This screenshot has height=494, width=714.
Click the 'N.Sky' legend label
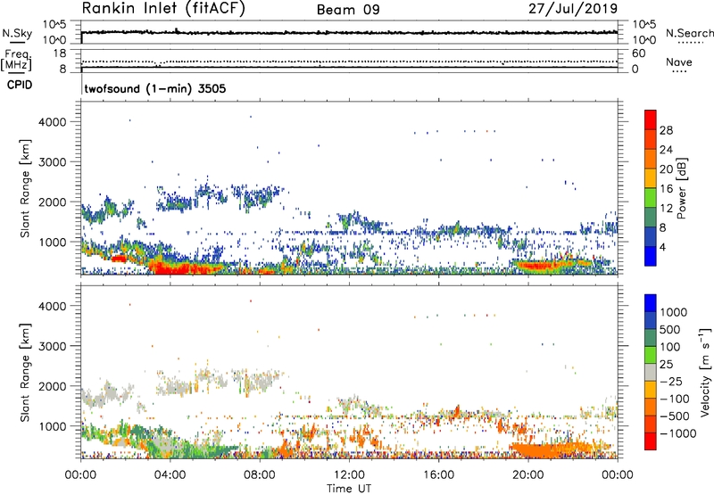point(17,33)
